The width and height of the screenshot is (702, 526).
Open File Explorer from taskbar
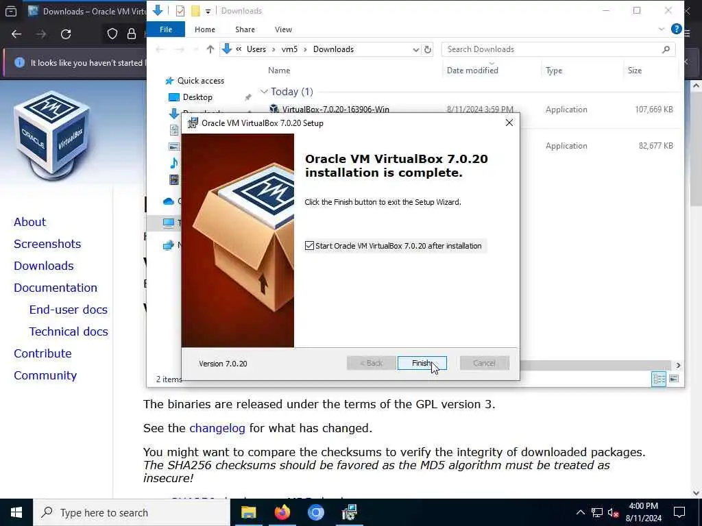tap(248, 512)
